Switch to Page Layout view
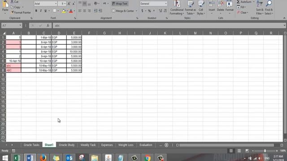Viewport: 287px width, 161px height. 239,151
